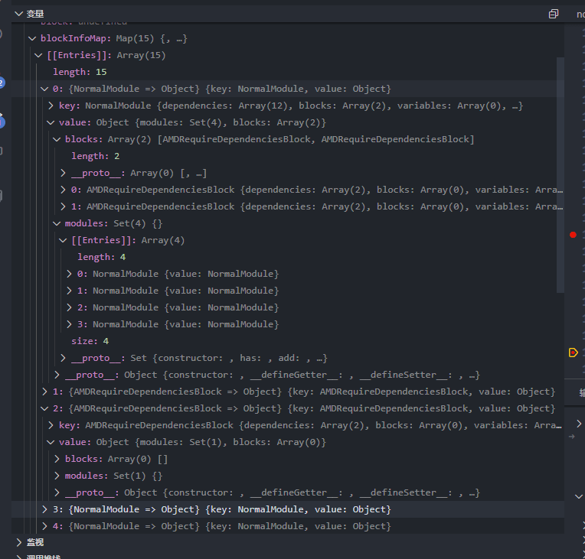
Task: Collapse the [[Entries]]: Array(15) node
Action: coord(38,55)
